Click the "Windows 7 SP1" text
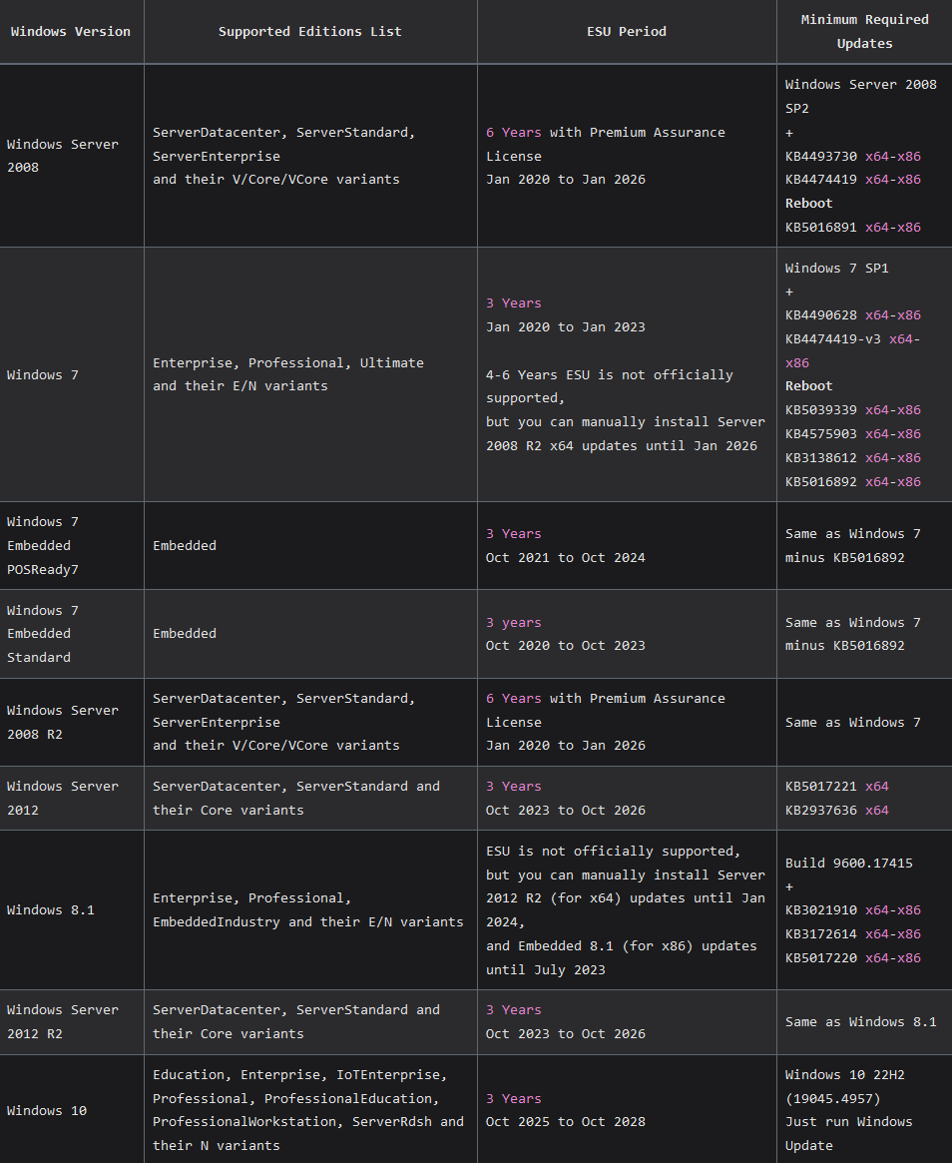952x1163 pixels. coord(836,269)
